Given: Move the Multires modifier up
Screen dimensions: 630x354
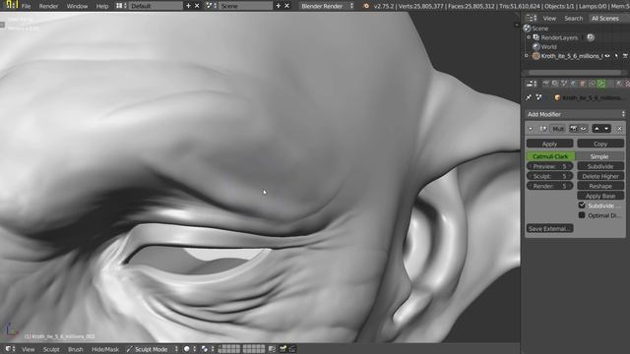Looking at the screenshot, I should click(597, 129).
